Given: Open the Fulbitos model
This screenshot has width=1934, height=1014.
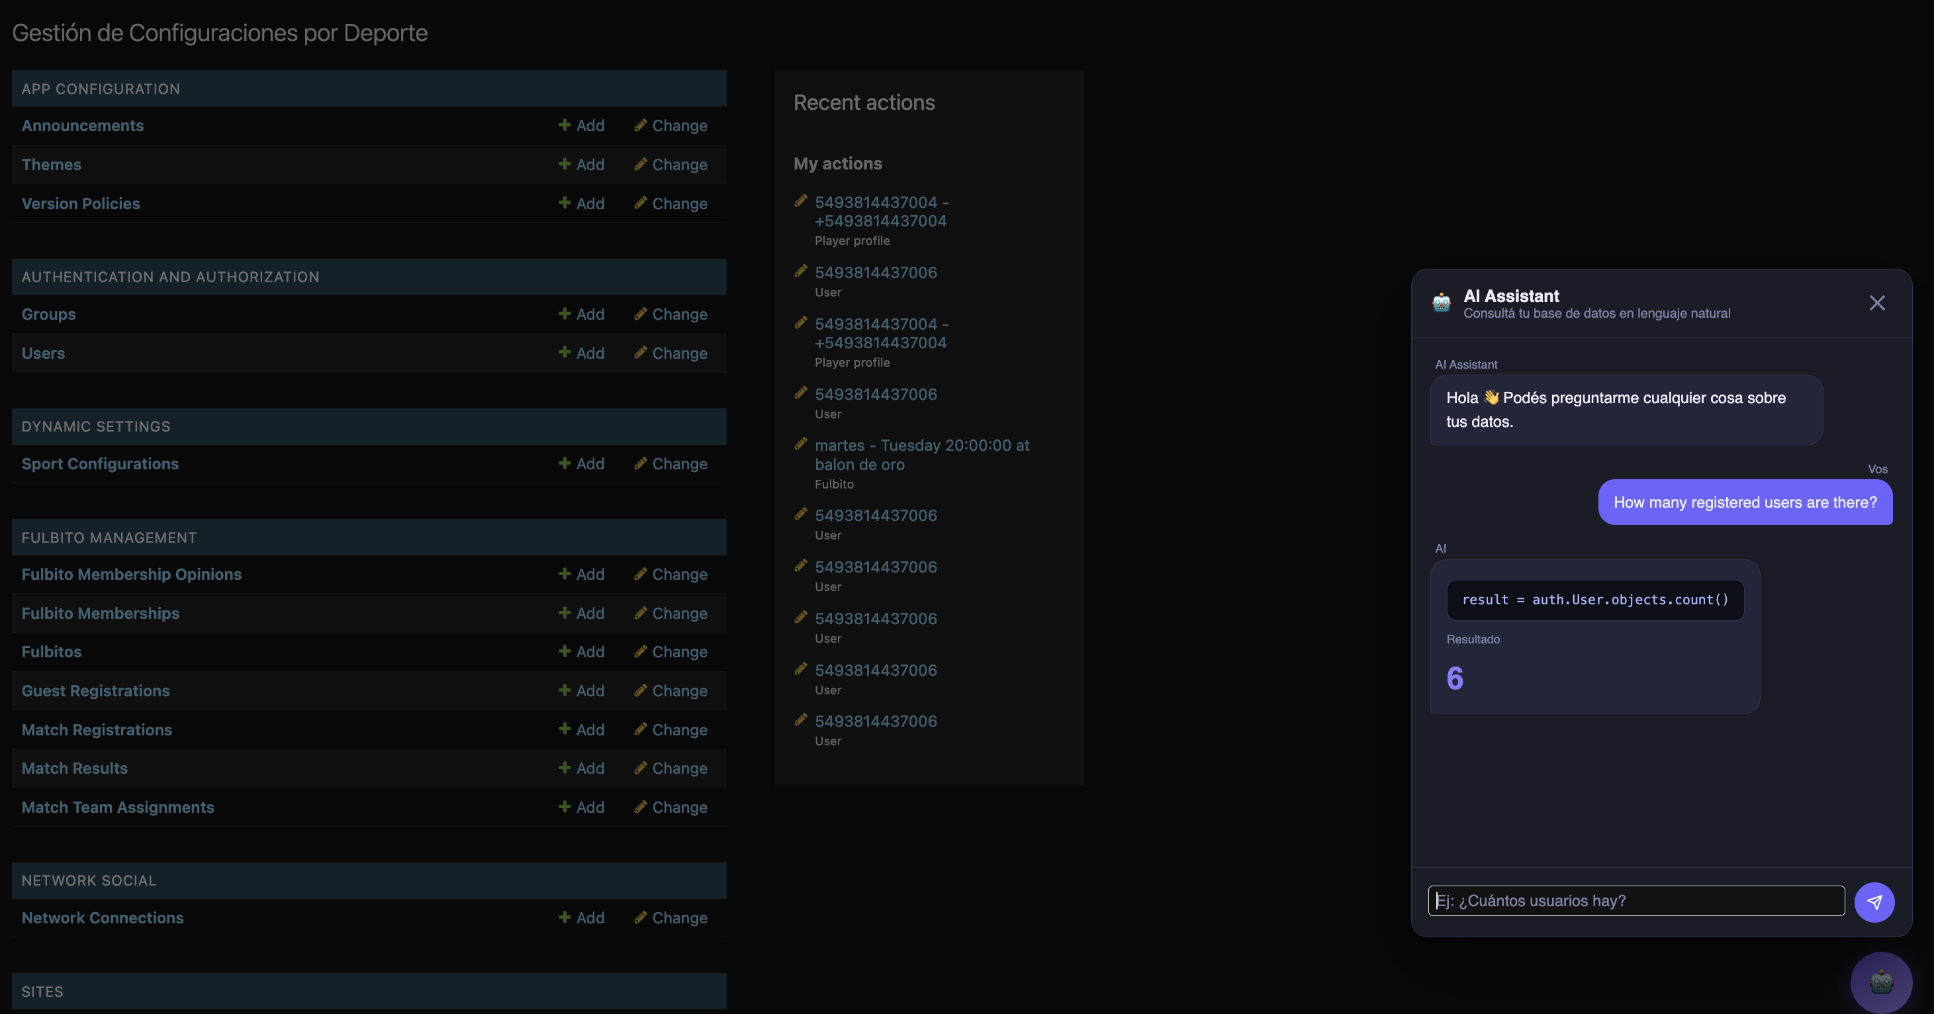Looking at the screenshot, I should [51, 651].
